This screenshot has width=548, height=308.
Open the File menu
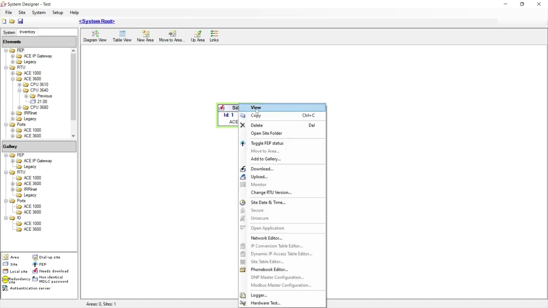click(9, 12)
